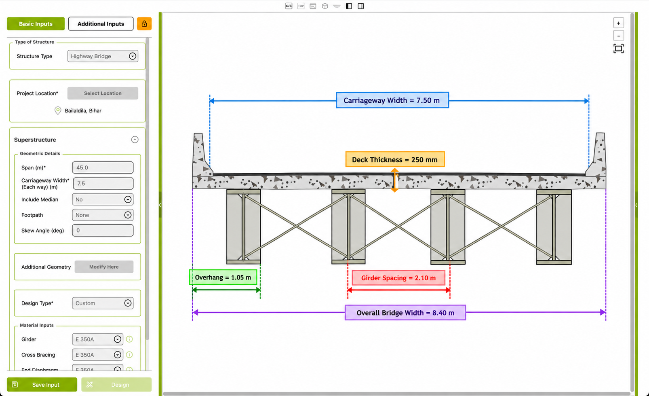The image size is (649, 396).
Task: Toggle the left sidebar panel icon
Action: coord(349,6)
